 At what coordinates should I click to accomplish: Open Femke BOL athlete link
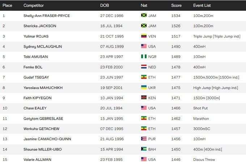[x=34, y=67]
